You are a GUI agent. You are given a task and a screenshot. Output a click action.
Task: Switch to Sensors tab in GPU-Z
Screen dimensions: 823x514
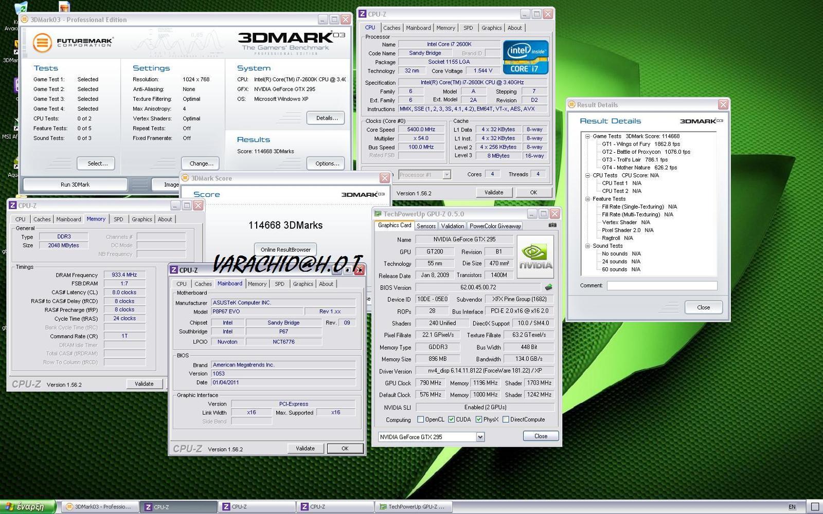[x=426, y=226]
